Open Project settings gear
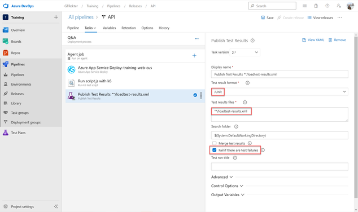 [x=6, y=206]
